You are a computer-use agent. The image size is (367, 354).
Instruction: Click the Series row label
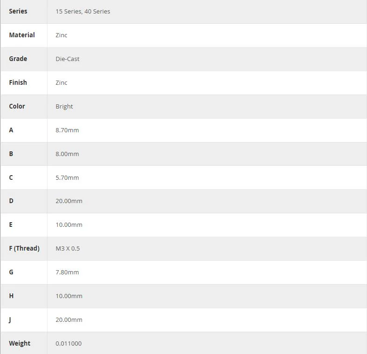(18, 11)
